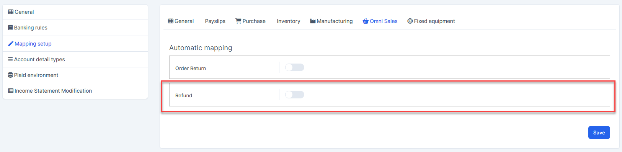This screenshot has height=152, width=622.
Task: Open the Inventory tab
Action: [x=289, y=21]
